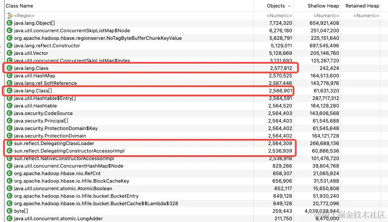Screen dimensions: 388x222
Task: Click the icon next to NoTagByteBufferChunkKeyValue
Action: 9,38
